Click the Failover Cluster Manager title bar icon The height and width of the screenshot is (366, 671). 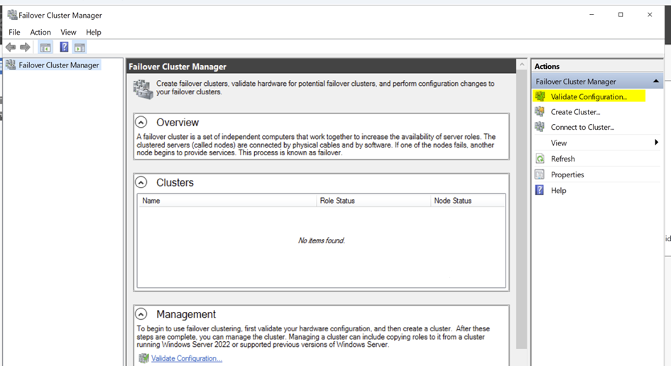coord(12,15)
